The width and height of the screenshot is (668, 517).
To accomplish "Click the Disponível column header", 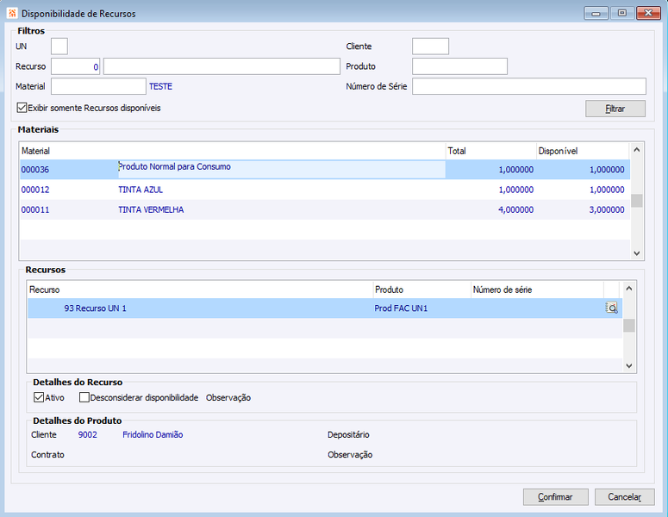I will click(583, 151).
